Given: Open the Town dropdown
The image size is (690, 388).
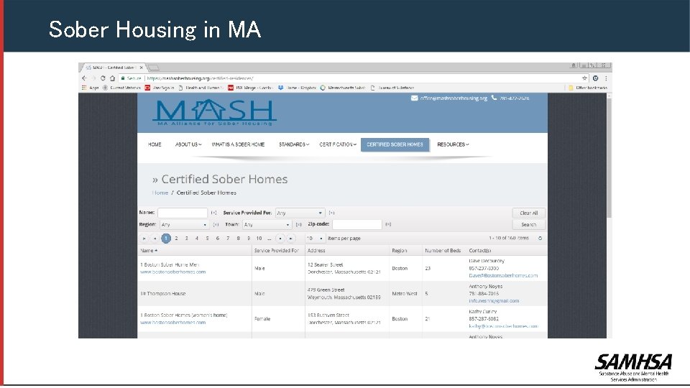Looking at the screenshot, I should pos(267,225).
